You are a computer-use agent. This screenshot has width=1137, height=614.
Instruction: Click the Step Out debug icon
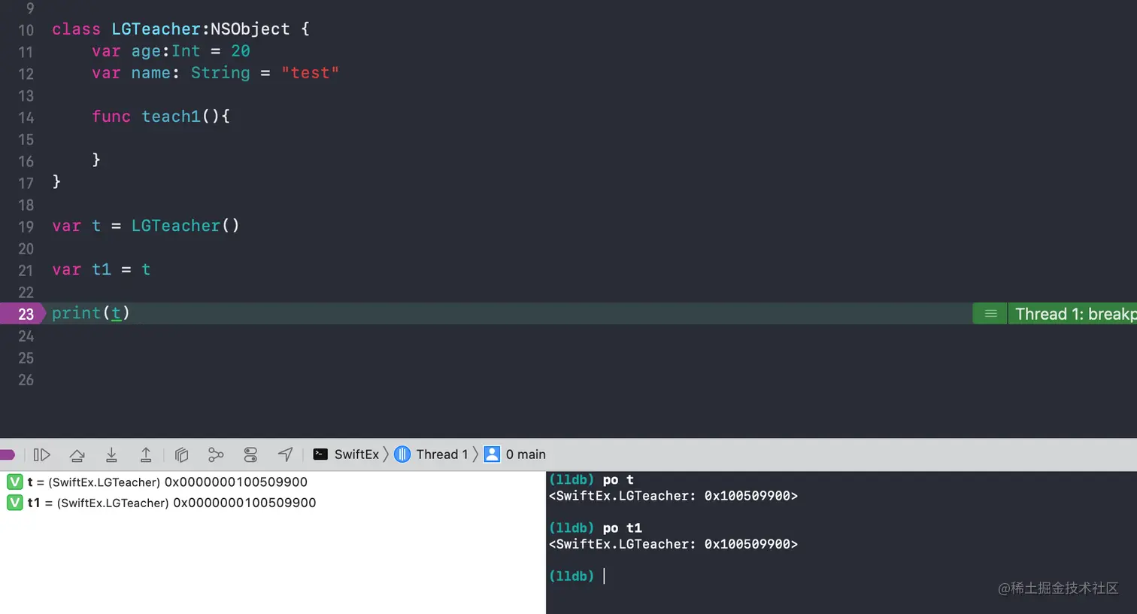pyautogui.click(x=146, y=454)
